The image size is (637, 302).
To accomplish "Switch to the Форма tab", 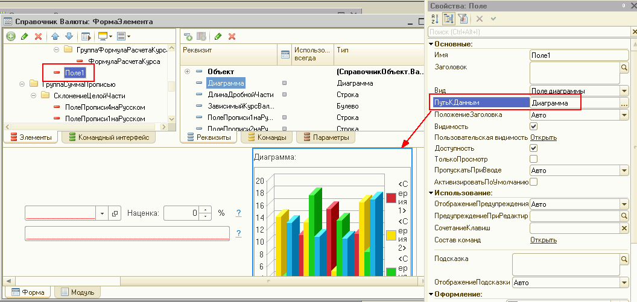I will pyautogui.click(x=27, y=292).
